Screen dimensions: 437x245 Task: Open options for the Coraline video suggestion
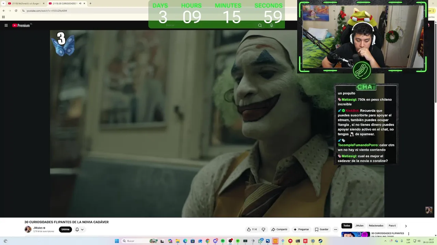tap(409, 234)
